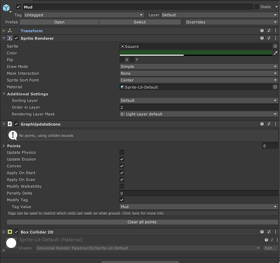The height and width of the screenshot is (263, 280).
Task: Click the prefab Open button
Action: point(59,22)
